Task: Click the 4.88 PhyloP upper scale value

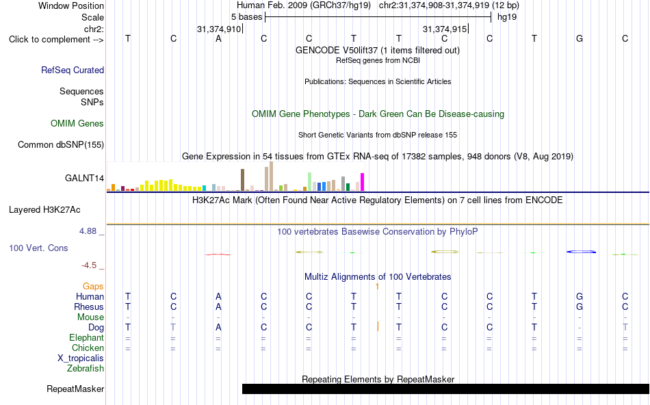Action: tap(88, 231)
